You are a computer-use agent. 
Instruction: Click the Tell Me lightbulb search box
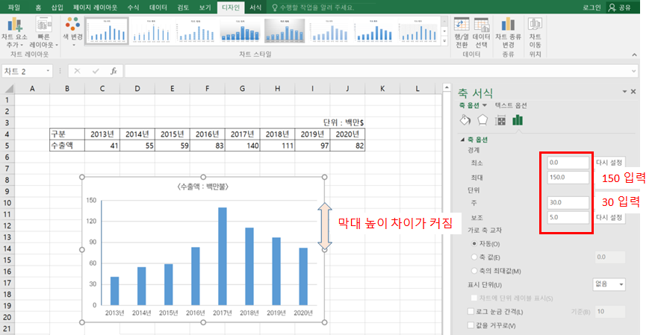click(312, 7)
